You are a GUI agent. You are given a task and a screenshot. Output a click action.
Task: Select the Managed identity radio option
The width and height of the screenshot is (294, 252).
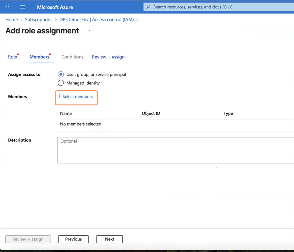tap(61, 83)
